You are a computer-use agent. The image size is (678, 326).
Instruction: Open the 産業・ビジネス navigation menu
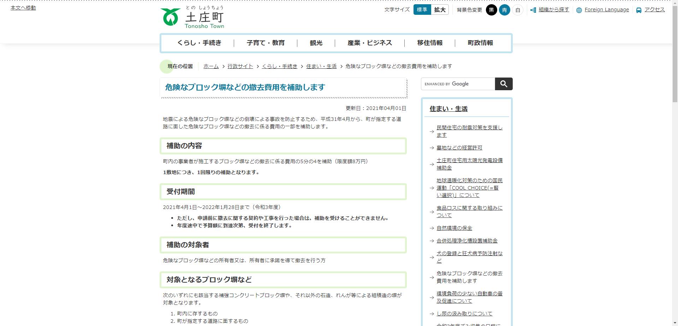tap(369, 43)
